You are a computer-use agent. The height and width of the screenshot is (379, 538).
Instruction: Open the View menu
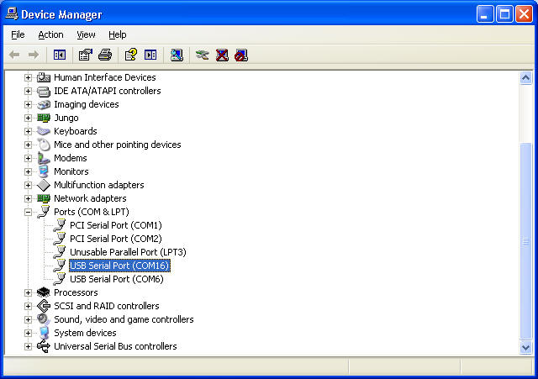pyautogui.click(x=86, y=34)
